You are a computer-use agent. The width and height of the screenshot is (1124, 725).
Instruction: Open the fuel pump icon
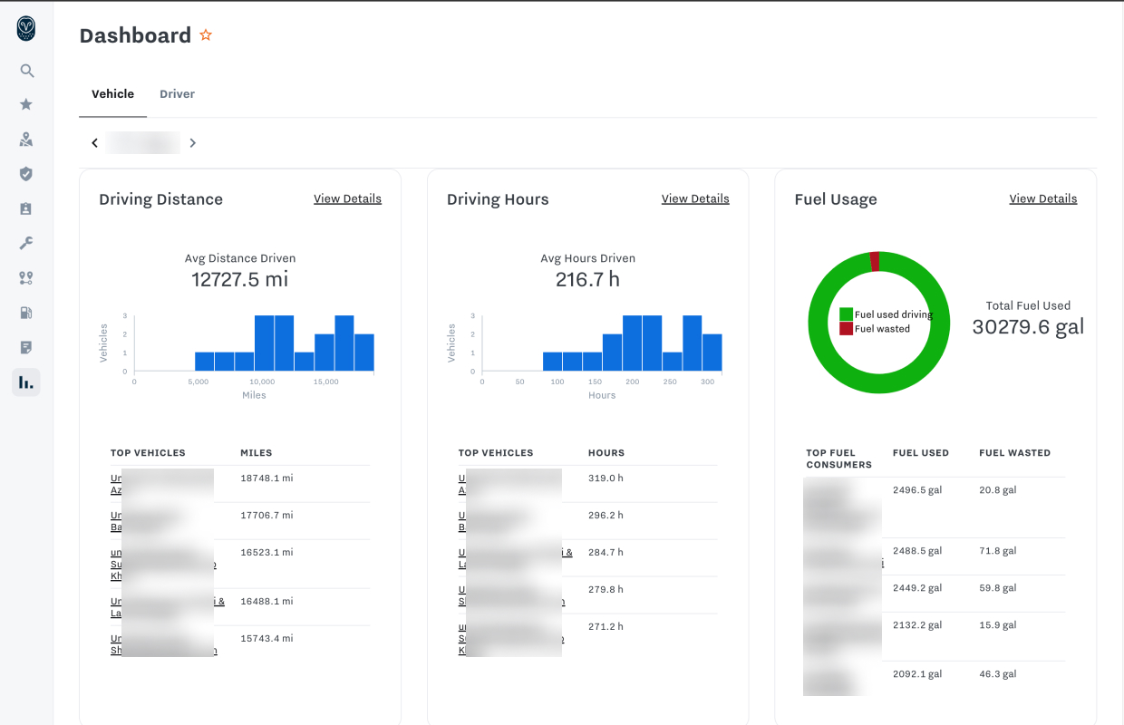point(26,313)
